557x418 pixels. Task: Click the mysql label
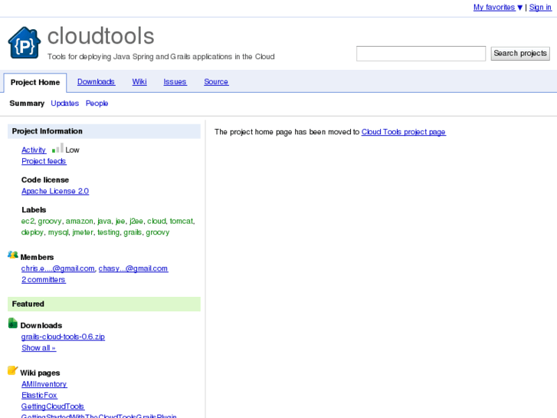[x=58, y=232]
